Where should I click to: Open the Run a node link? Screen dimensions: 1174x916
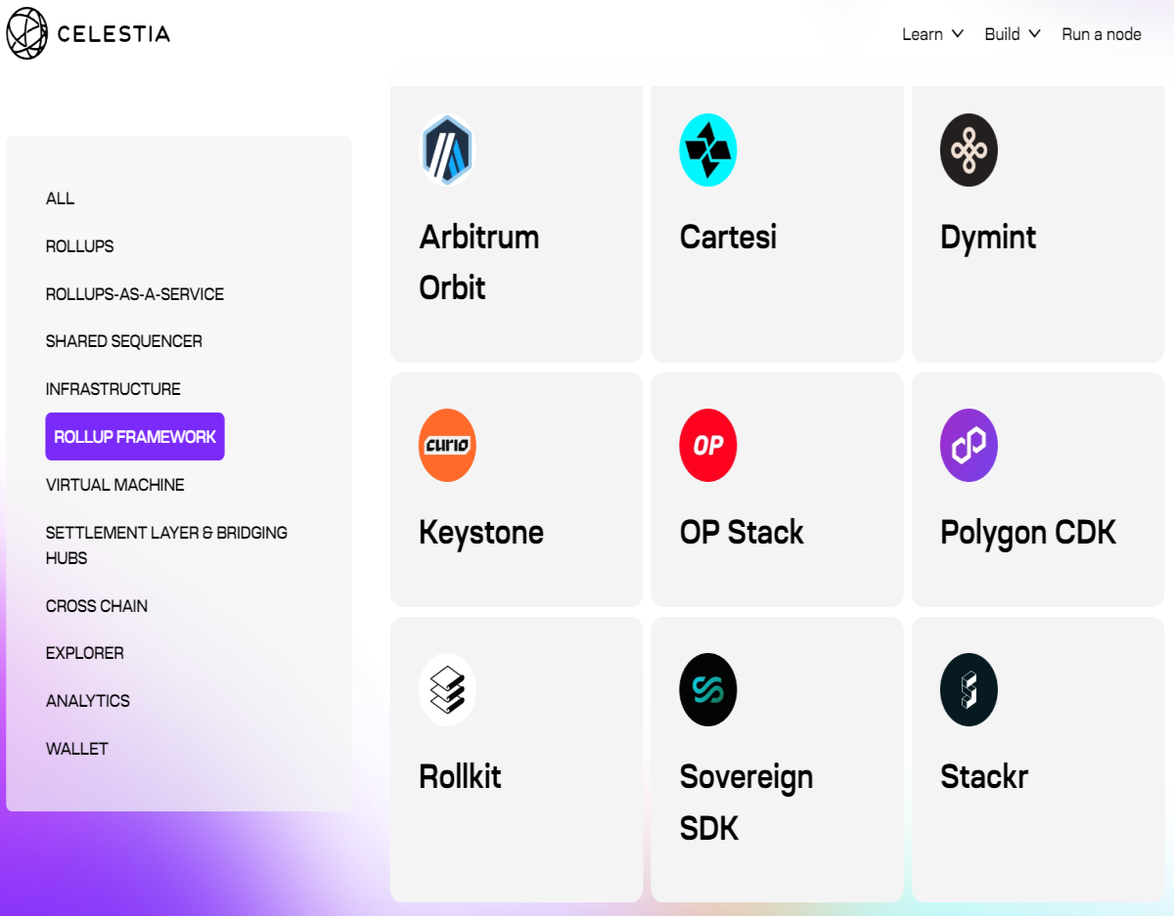coord(1102,34)
